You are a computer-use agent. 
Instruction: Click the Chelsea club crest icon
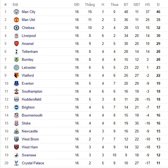pos(16,28)
